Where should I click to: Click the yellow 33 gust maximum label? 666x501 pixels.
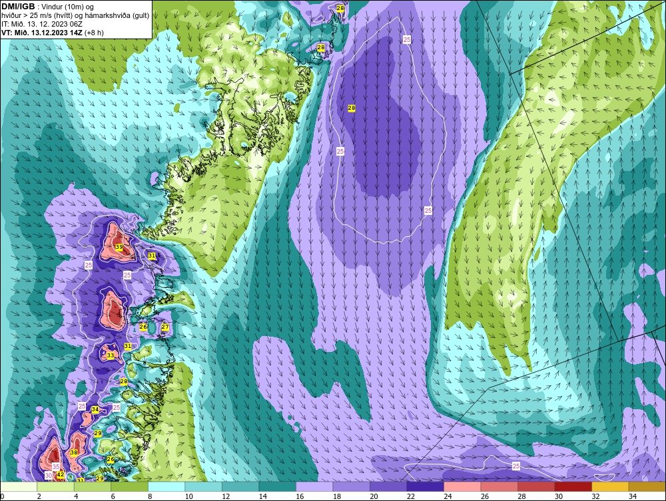pos(111,355)
